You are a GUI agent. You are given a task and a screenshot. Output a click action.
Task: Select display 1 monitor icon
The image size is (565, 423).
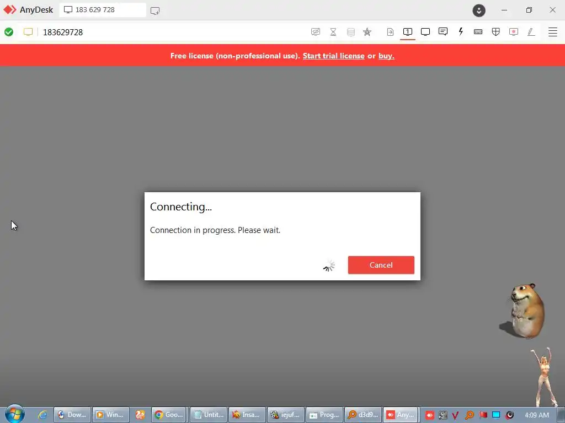coord(408,32)
